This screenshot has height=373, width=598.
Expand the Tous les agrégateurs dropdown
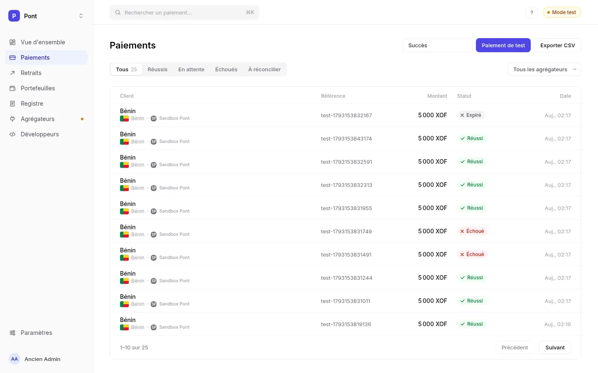coord(544,69)
